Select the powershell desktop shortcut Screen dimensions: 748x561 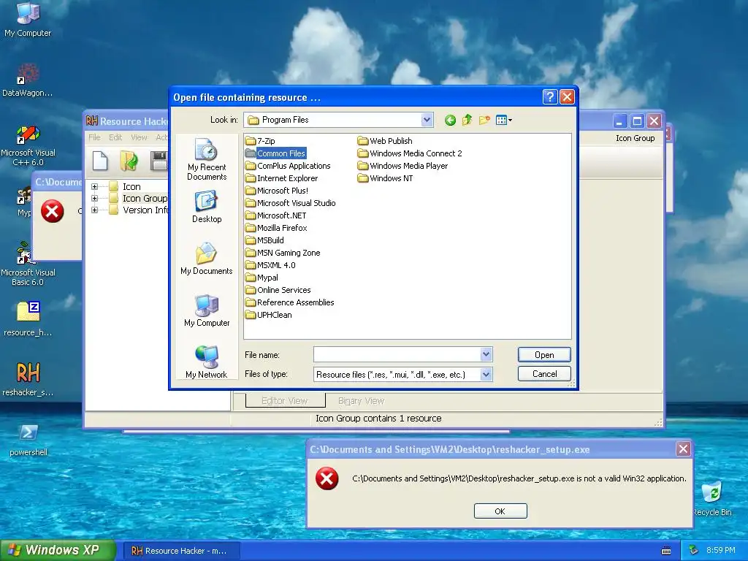(x=28, y=440)
